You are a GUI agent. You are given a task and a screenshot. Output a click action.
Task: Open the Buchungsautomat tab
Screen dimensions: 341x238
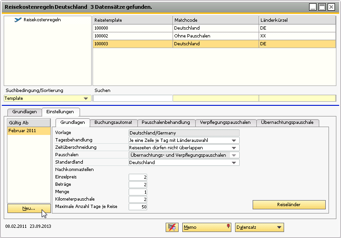point(113,122)
